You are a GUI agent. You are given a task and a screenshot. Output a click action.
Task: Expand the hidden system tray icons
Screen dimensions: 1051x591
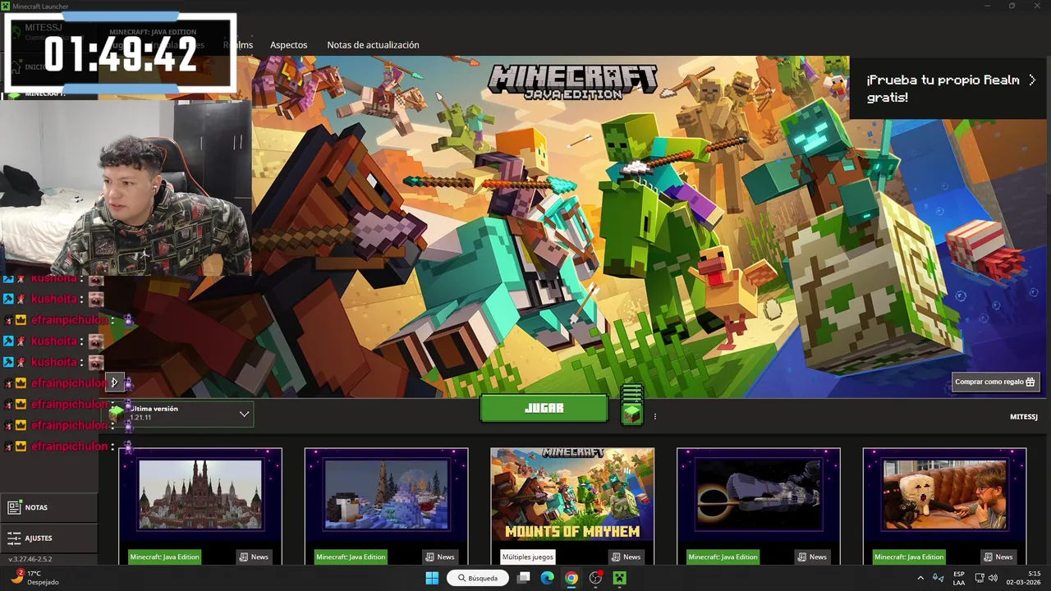920,578
